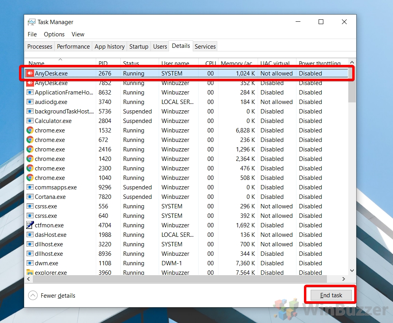Click the horizontal scrollbar right arrow
The height and width of the screenshot is (323, 393).
pos(344,279)
